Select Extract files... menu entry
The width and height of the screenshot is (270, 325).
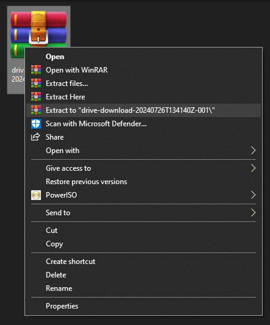[144, 84]
